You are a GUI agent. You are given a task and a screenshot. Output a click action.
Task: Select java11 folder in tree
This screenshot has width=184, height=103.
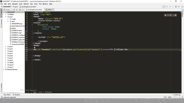tap(11, 67)
